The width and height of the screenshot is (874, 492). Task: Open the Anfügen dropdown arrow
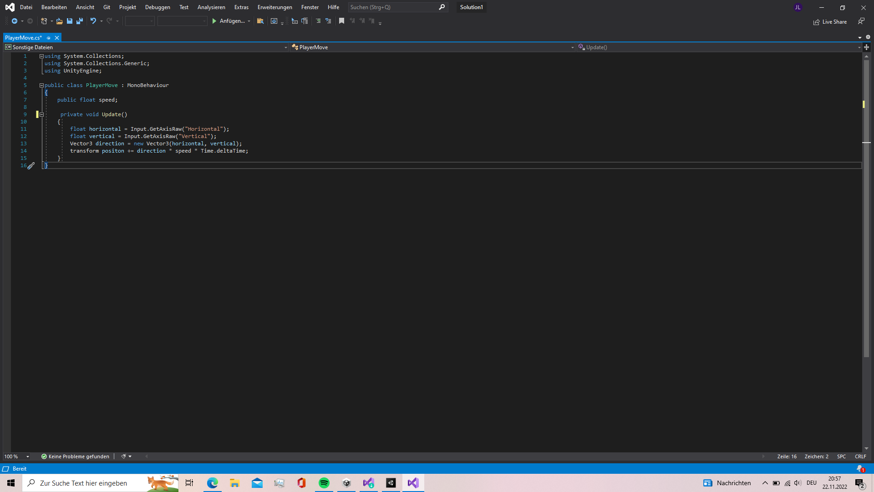pyautogui.click(x=249, y=21)
